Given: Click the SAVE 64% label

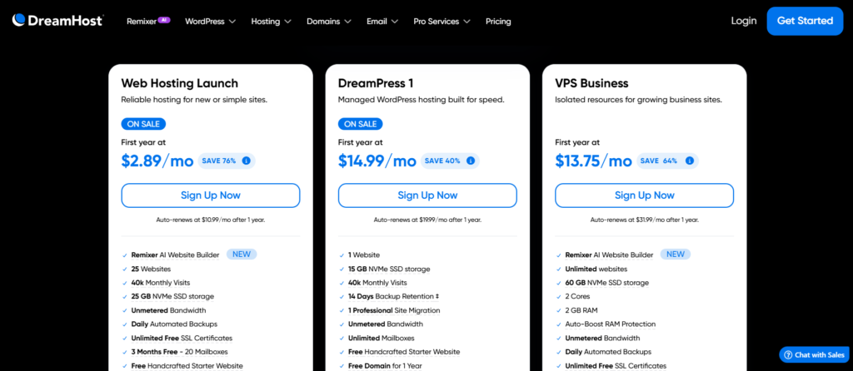Looking at the screenshot, I should [659, 161].
